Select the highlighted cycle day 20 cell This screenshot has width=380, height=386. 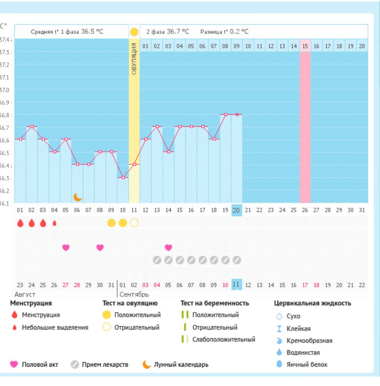pos(236,210)
